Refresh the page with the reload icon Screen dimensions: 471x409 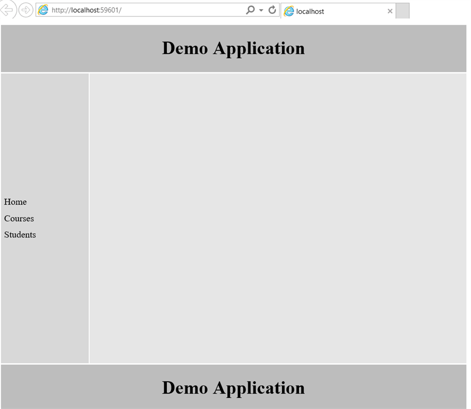pyautogui.click(x=272, y=10)
